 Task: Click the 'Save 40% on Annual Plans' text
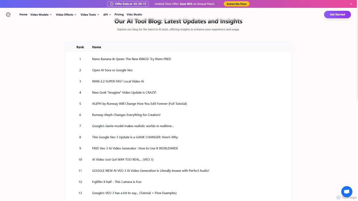(197, 4)
